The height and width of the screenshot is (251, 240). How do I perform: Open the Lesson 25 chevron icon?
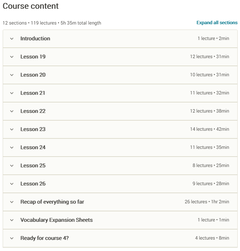[12, 166]
